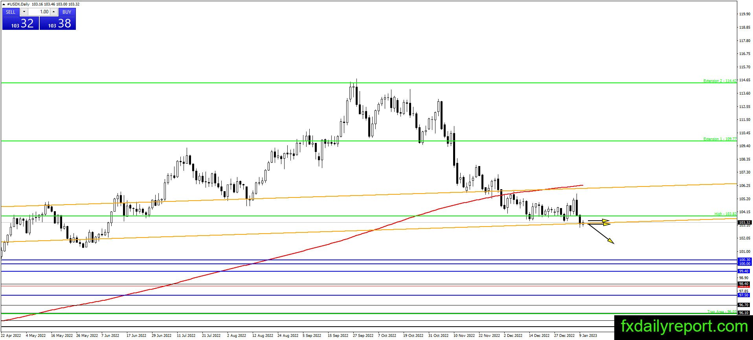Image resolution: width=753 pixels, height=340 pixels.
Task: Click the 96.10 price level label
Action: click(744, 313)
